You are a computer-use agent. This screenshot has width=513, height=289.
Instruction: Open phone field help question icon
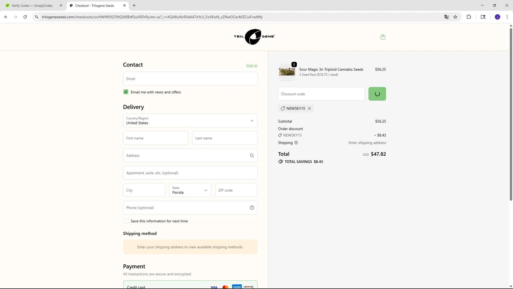[252, 208]
